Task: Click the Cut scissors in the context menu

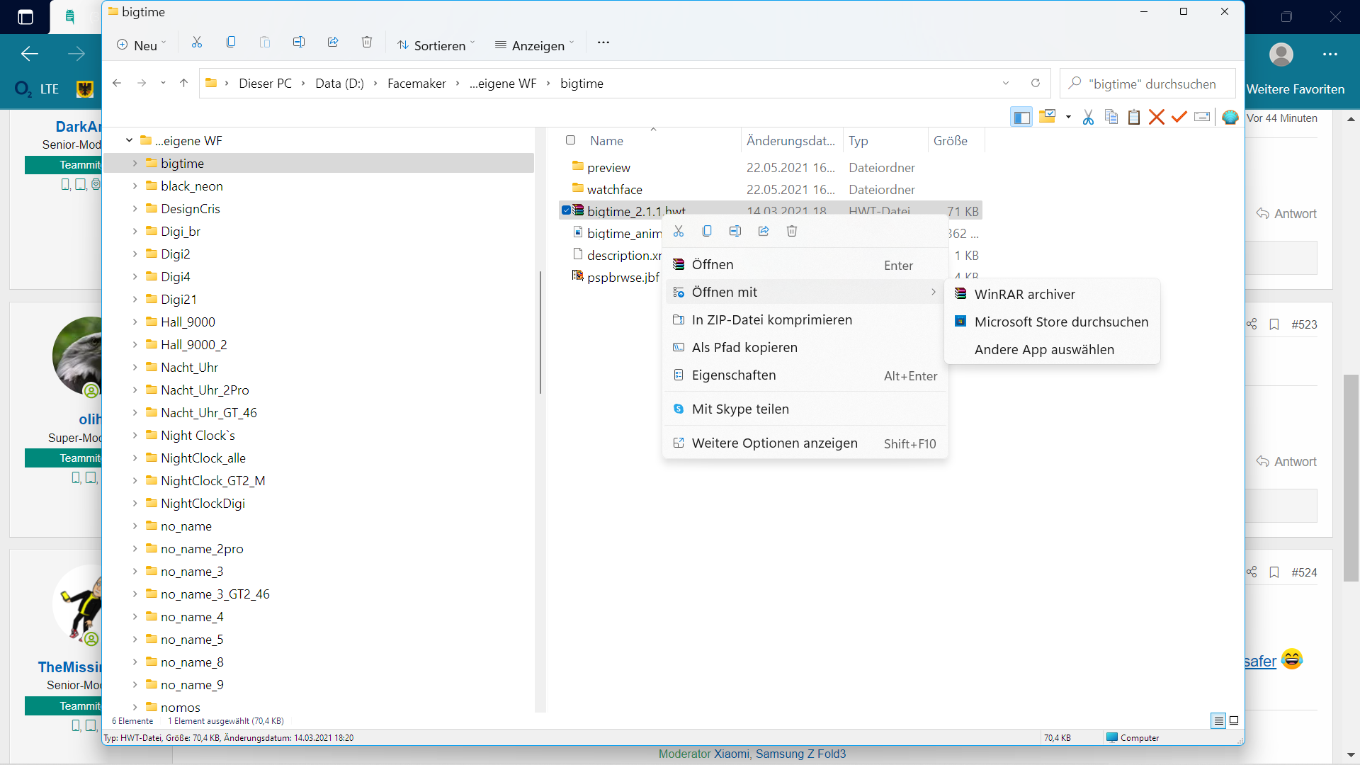Action: pos(679,231)
